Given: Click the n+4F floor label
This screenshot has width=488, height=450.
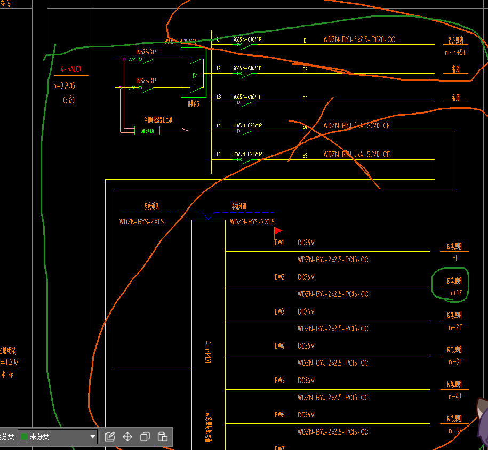Looking at the screenshot, I should 455,396.
